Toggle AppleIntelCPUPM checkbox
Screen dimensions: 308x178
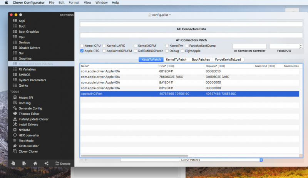coord(104,51)
